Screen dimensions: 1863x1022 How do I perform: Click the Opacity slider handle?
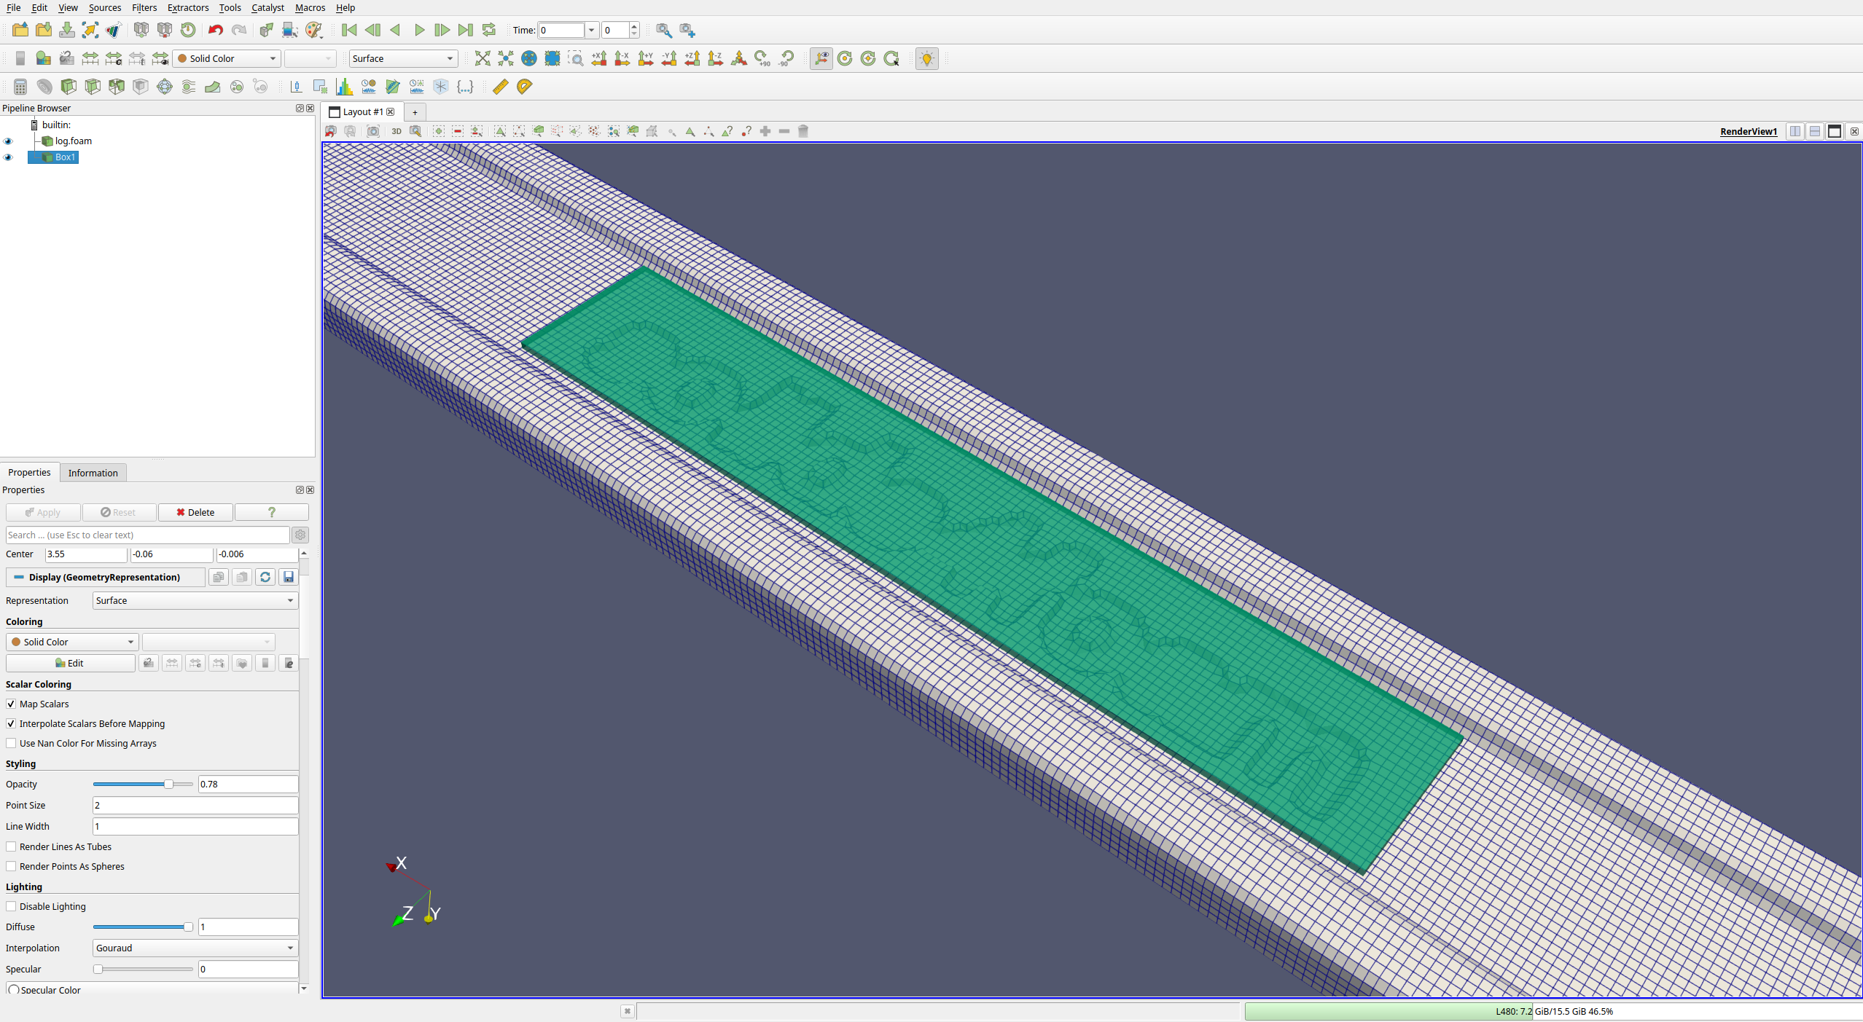168,784
